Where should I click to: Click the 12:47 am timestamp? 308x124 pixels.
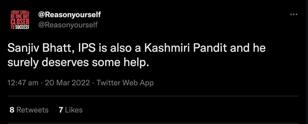23,83
